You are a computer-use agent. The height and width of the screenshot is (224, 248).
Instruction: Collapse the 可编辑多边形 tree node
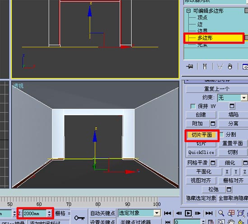coord(188,11)
